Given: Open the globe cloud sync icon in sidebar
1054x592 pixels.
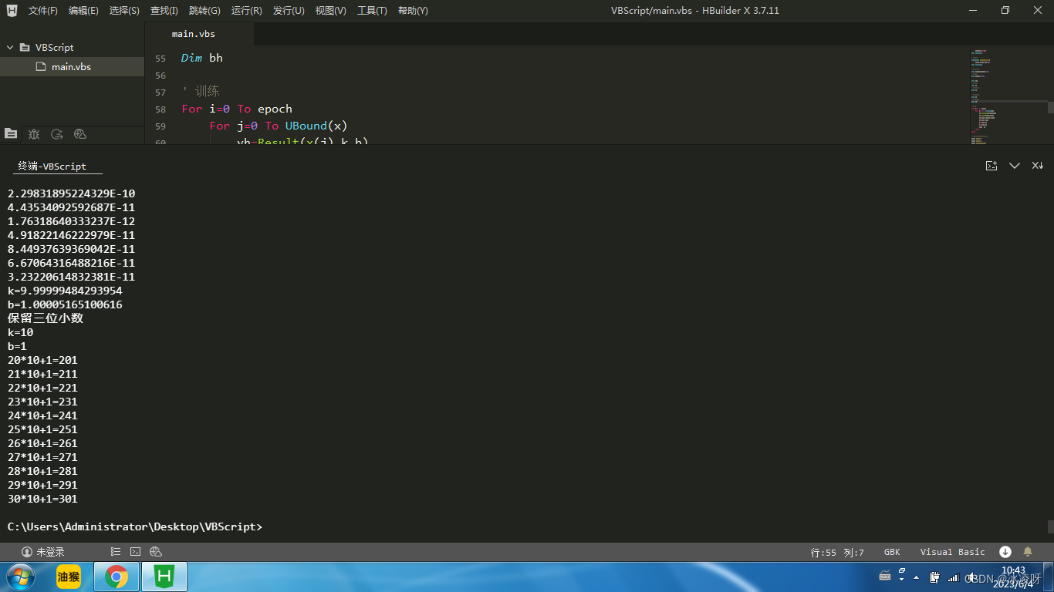Looking at the screenshot, I should coord(79,134).
